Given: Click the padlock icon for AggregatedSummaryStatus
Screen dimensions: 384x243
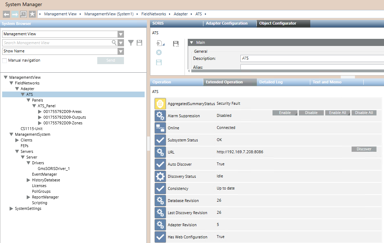Looking at the screenshot, I should [x=160, y=103].
